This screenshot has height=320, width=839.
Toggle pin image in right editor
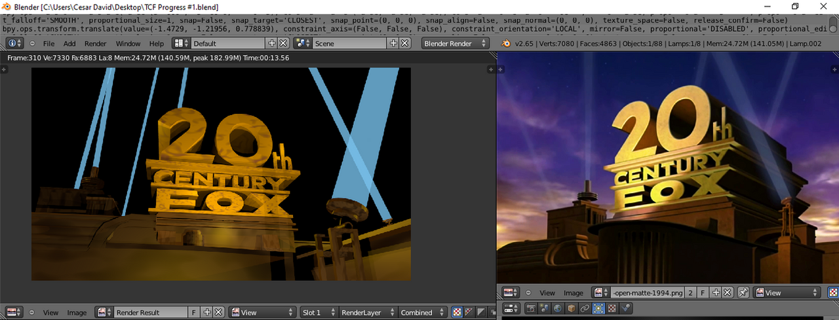pos(743,293)
